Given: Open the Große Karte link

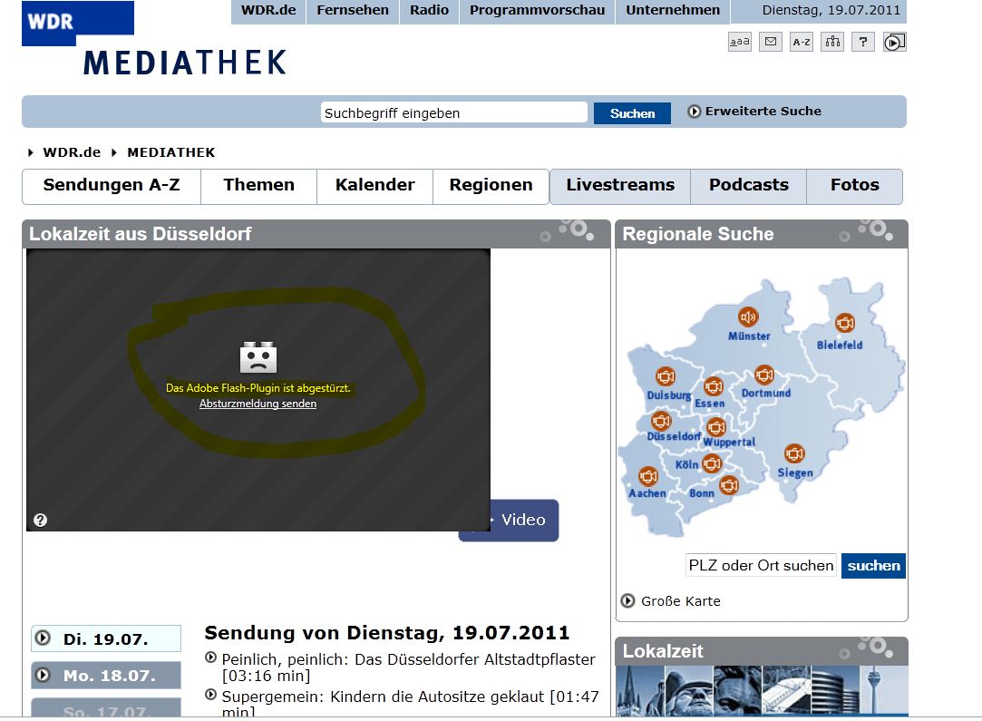Looking at the screenshot, I should (x=680, y=601).
